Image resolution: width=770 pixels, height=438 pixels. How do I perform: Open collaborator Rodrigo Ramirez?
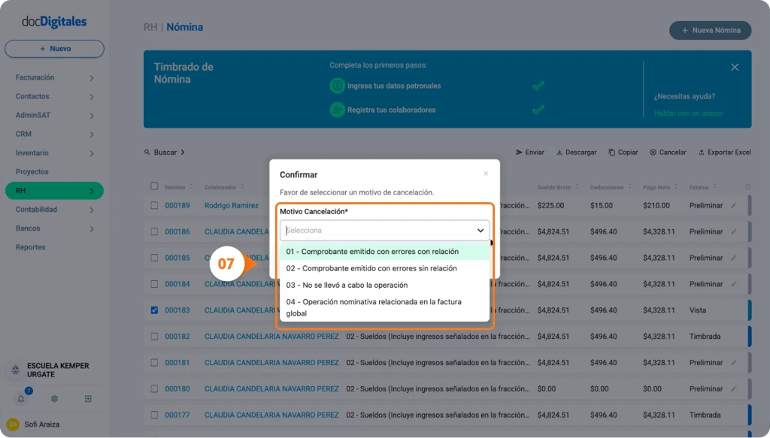232,206
